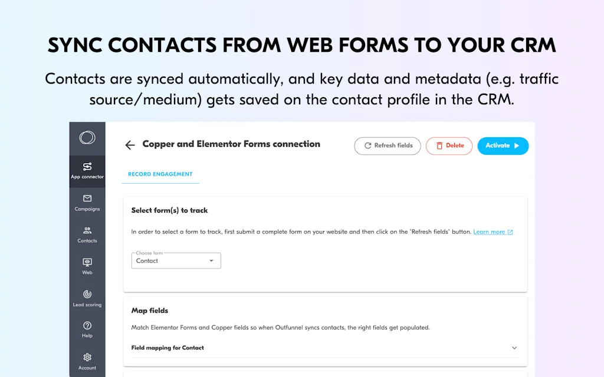Image resolution: width=604 pixels, height=377 pixels.
Task: Click the back arrow next to the connection title
Action: pos(130,144)
